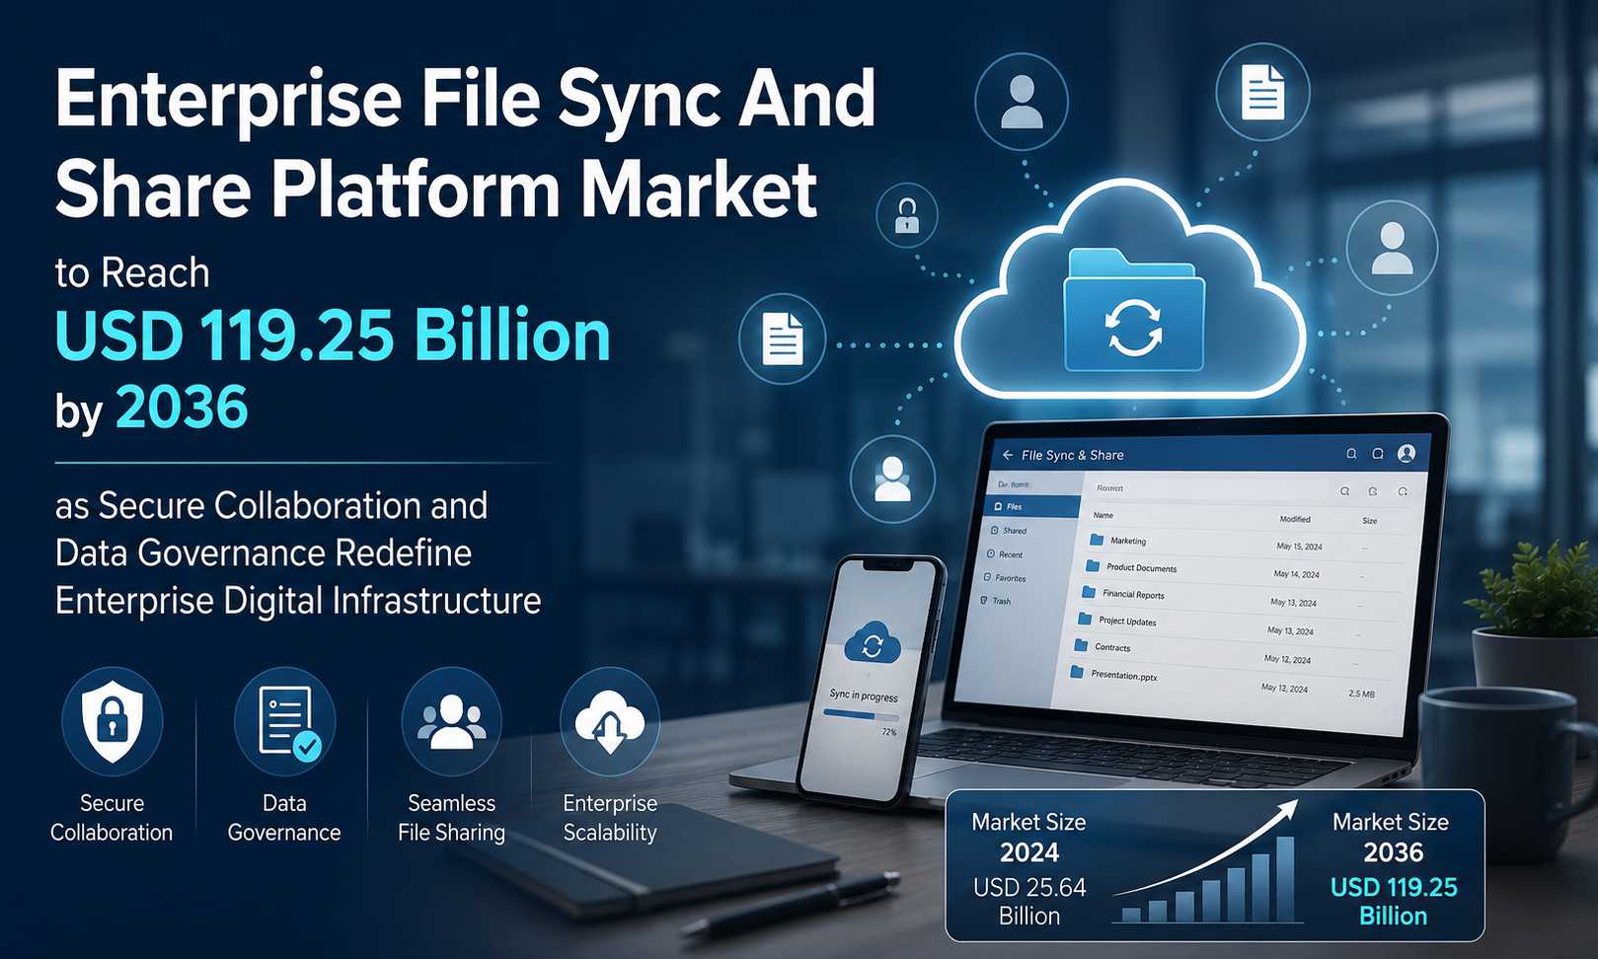The image size is (1598, 959).
Task: Click the search icon in File Sync header
Action: pos(1351,454)
